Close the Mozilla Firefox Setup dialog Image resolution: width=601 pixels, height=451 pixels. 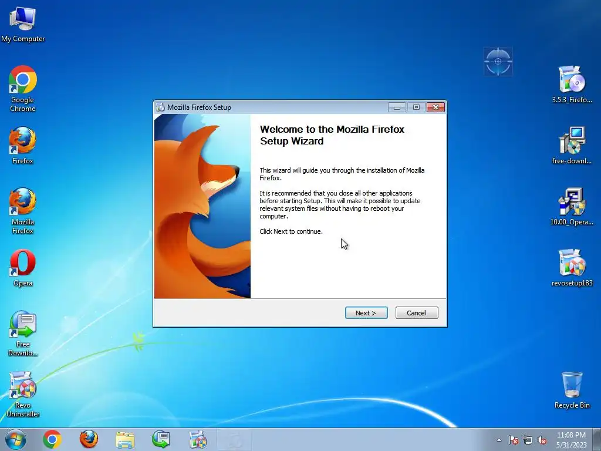click(x=435, y=107)
